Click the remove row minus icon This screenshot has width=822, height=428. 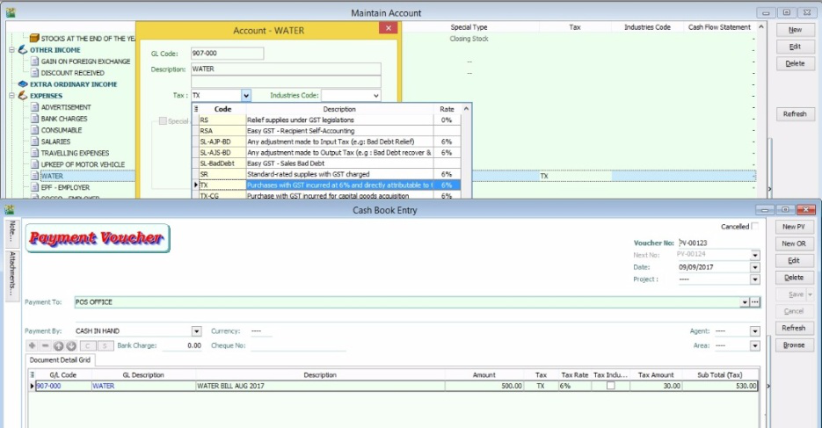pyautogui.click(x=45, y=345)
